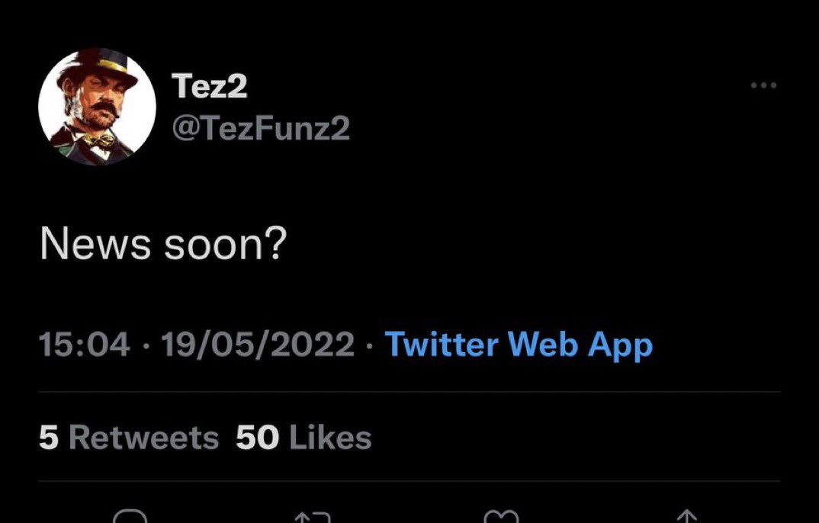View the 50 Likes list

pyautogui.click(x=304, y=438)
